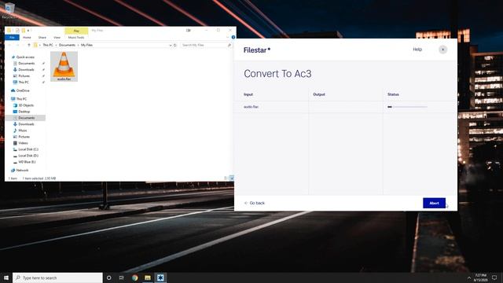This screenshot has width=503, height=283.
Task: Open Filestar from the taskbar
Action: 160,277
